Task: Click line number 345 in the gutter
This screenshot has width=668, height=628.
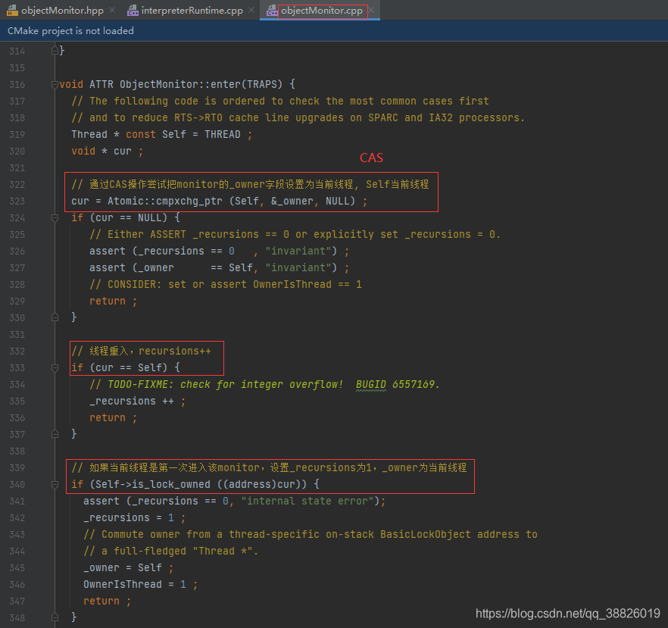Action: (17, 568)
